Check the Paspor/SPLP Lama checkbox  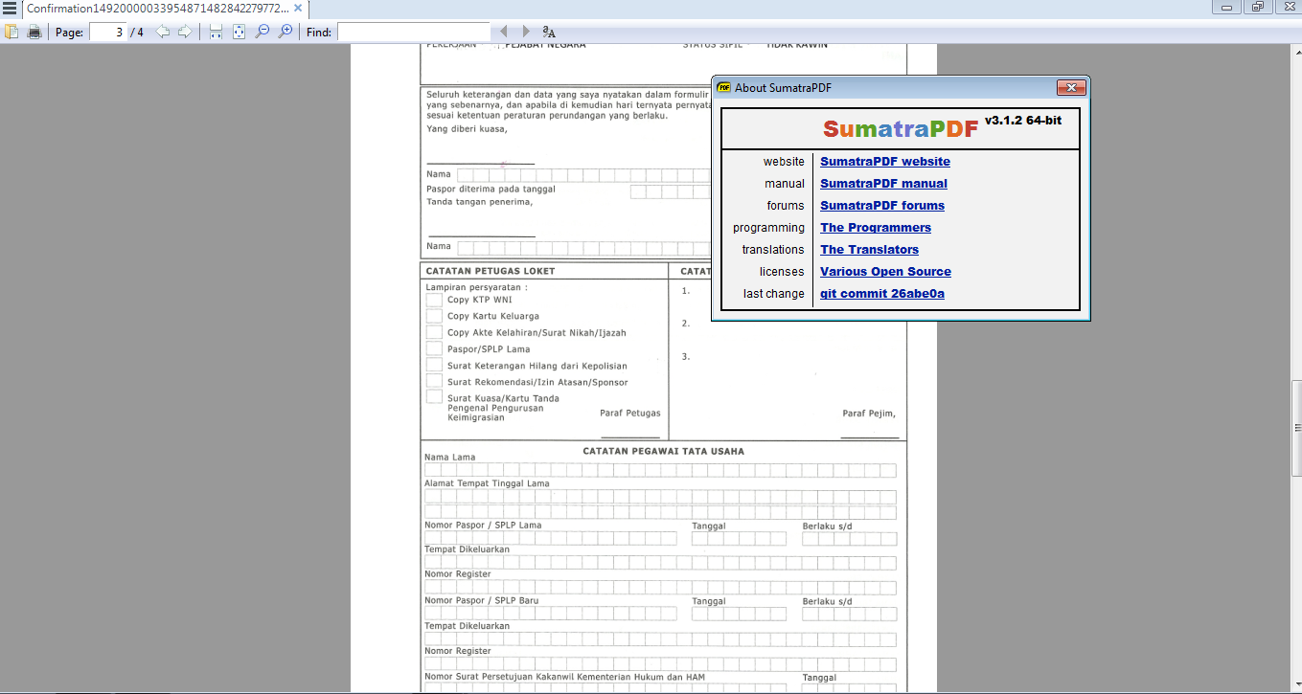coord(434,348)
